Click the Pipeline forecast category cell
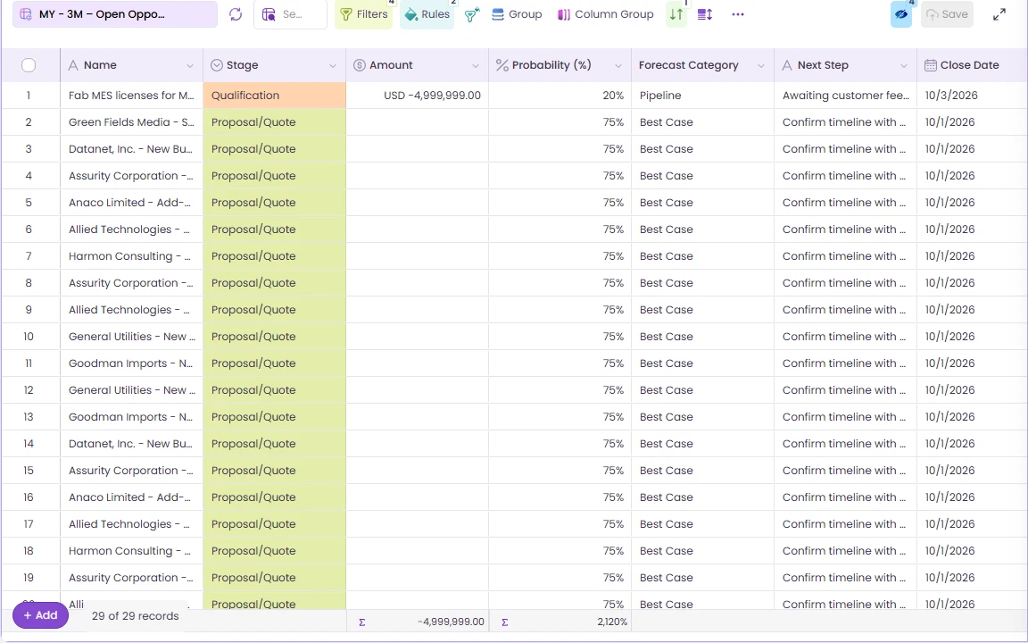Viewport: 1028px width, 643px height. (x=703, y=96)
